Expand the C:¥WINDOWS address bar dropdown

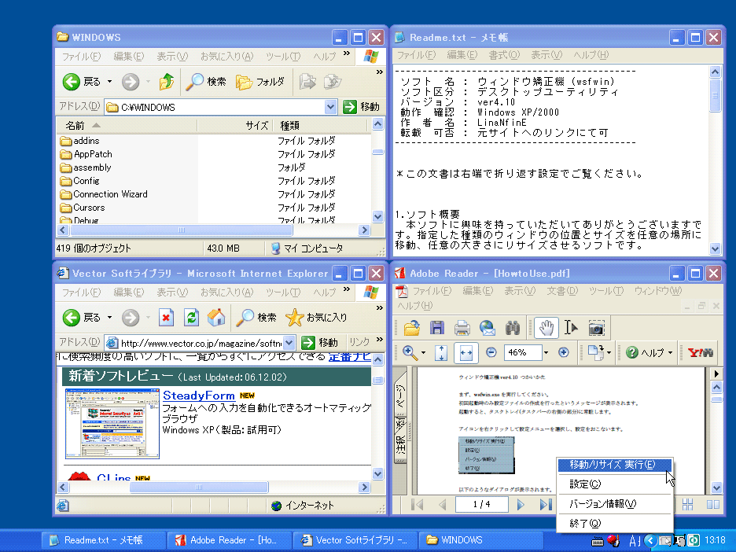[330, 107]
